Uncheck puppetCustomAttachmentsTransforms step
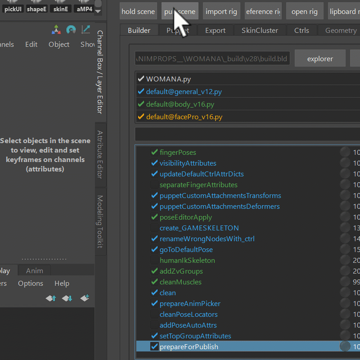 [x=154, y=195]
